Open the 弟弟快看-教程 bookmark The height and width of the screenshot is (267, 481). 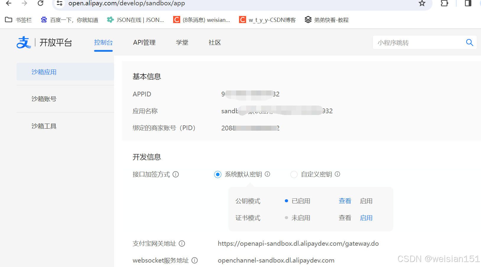pos(326,20)
